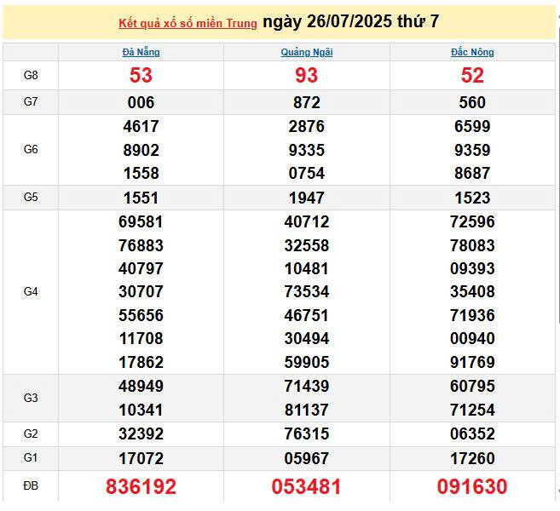Open the 'Kết quả xổ số miền Trung' link
Screen dimensions: 560x511
pyautogui.click(x=188, y=24)
